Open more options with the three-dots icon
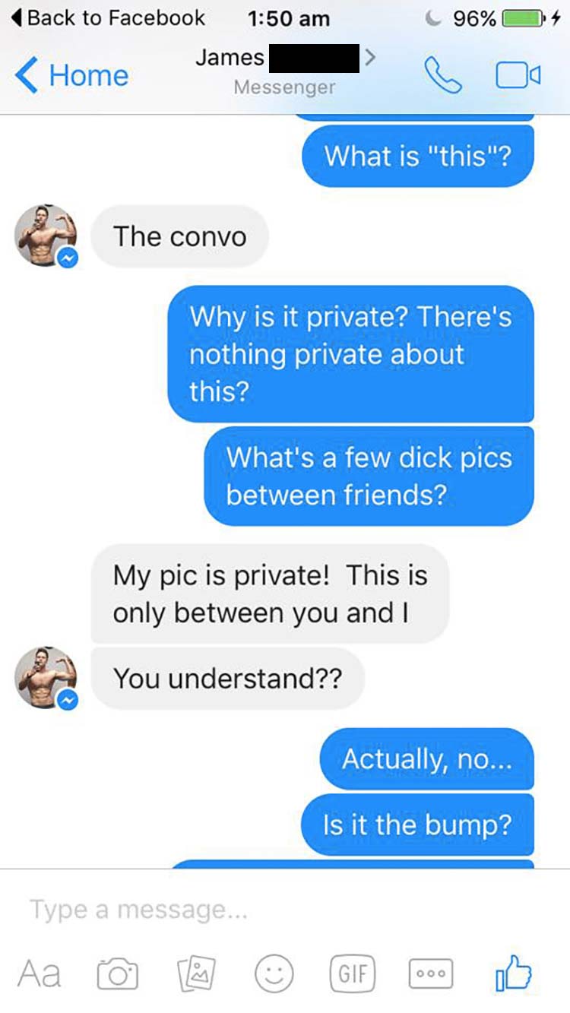The image size is (570, 1013). [431, 974]
